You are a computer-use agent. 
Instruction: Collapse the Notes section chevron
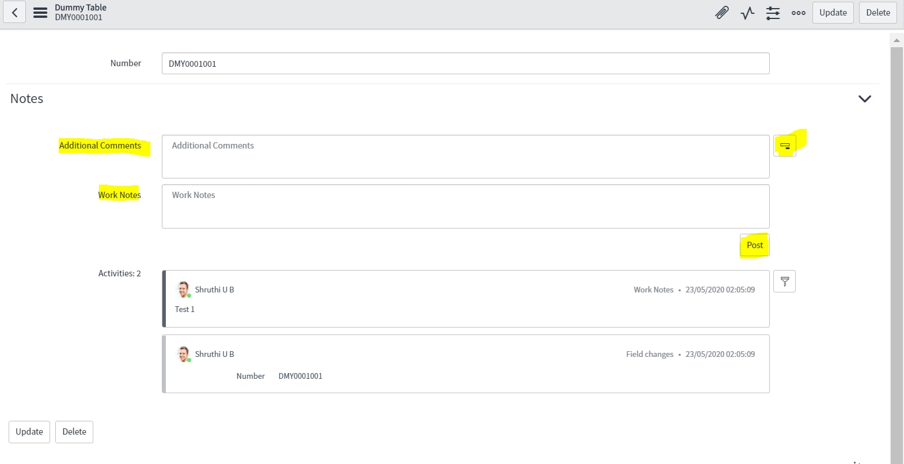pyautogui.click(x=864, y=99)
